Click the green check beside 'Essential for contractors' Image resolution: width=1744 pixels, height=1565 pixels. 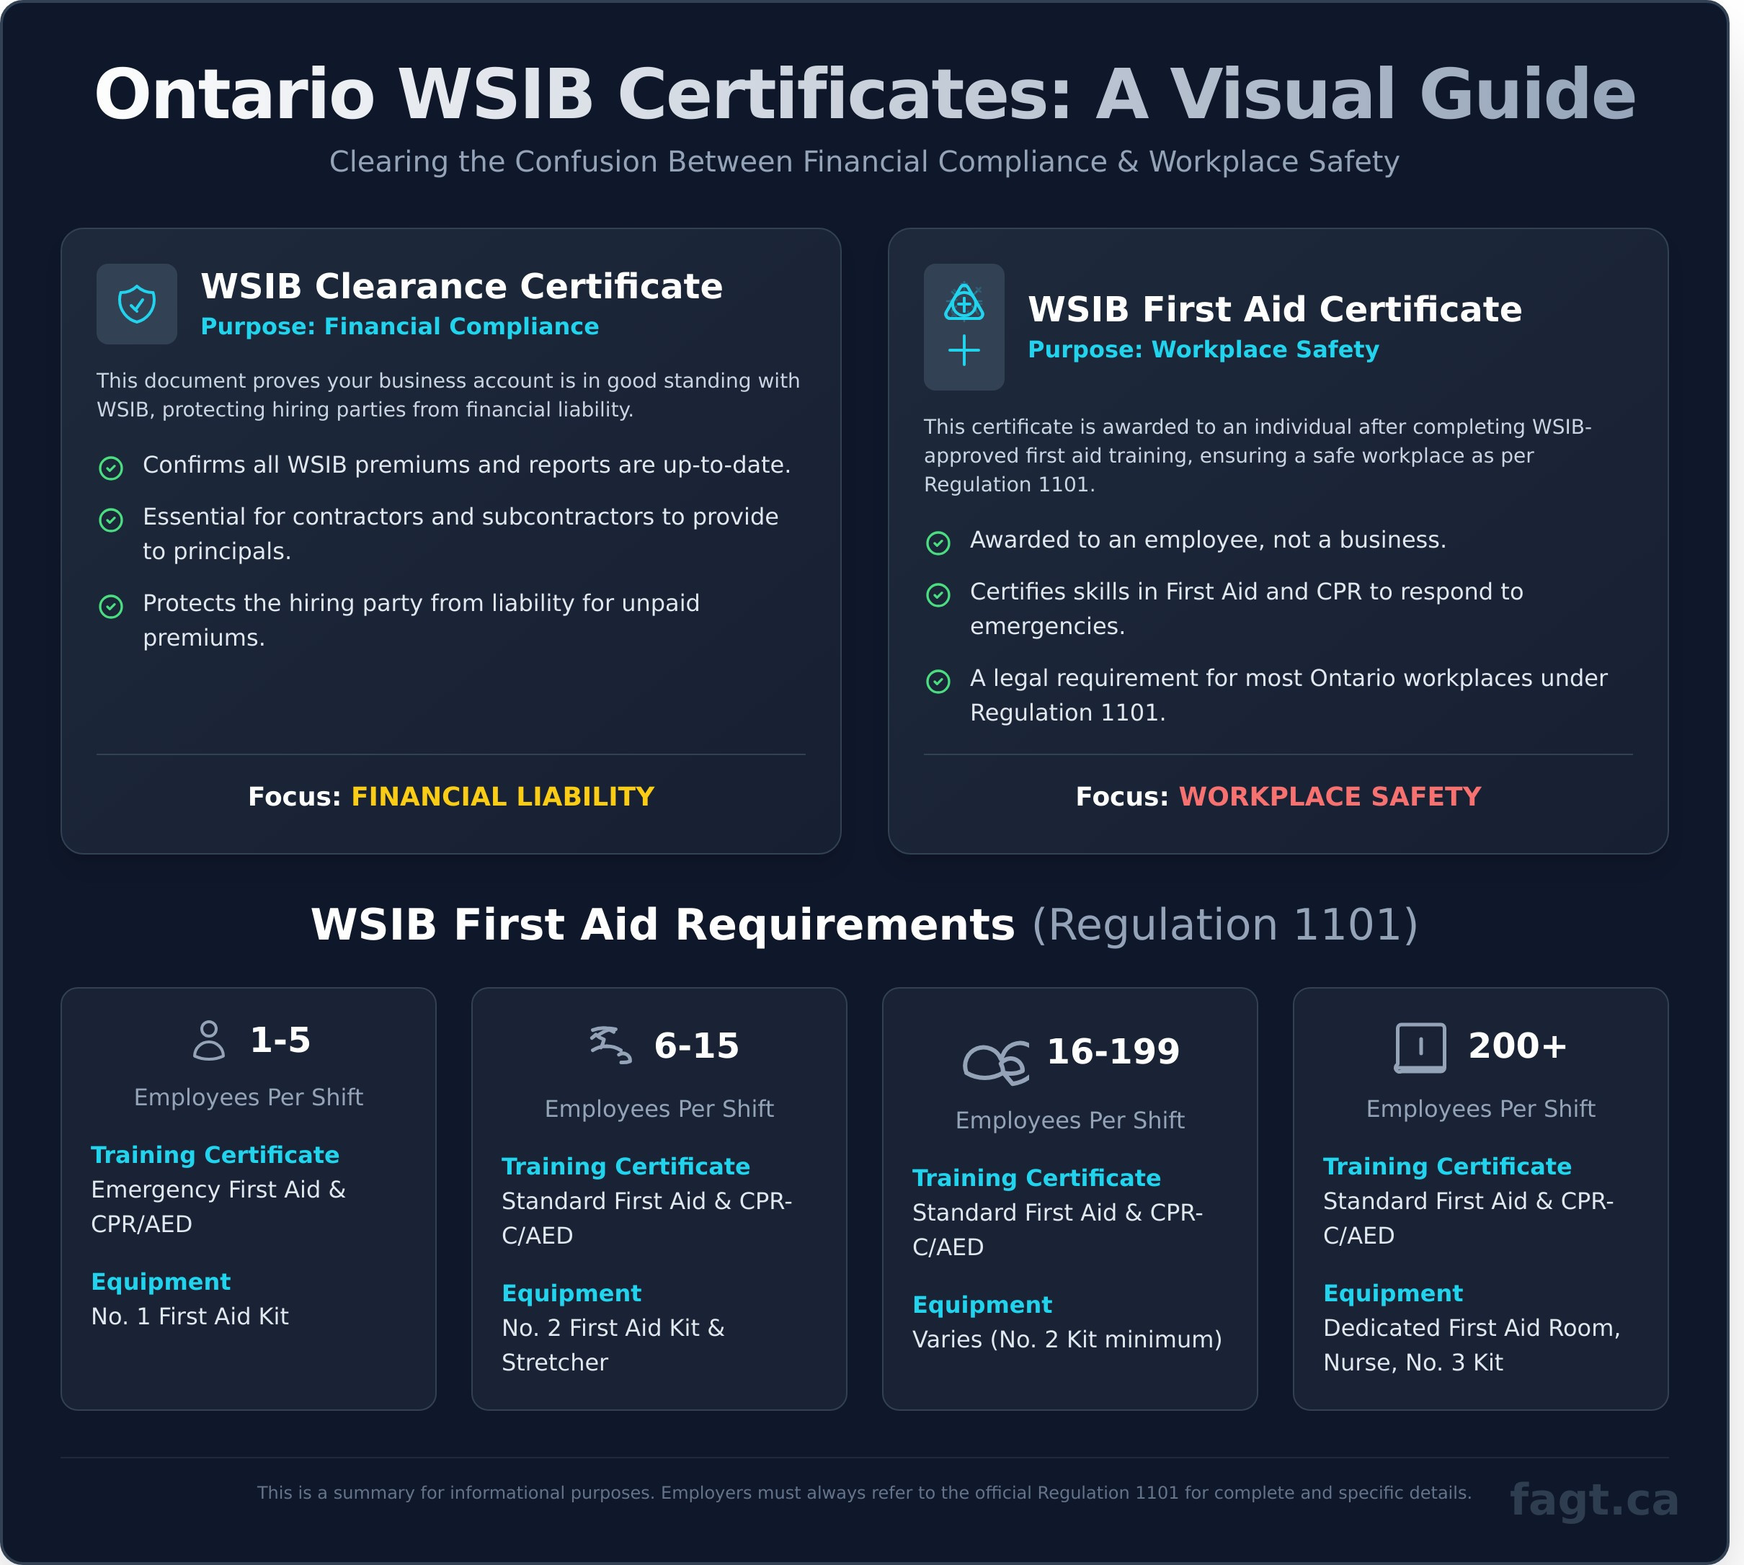(x=112, y=517)
